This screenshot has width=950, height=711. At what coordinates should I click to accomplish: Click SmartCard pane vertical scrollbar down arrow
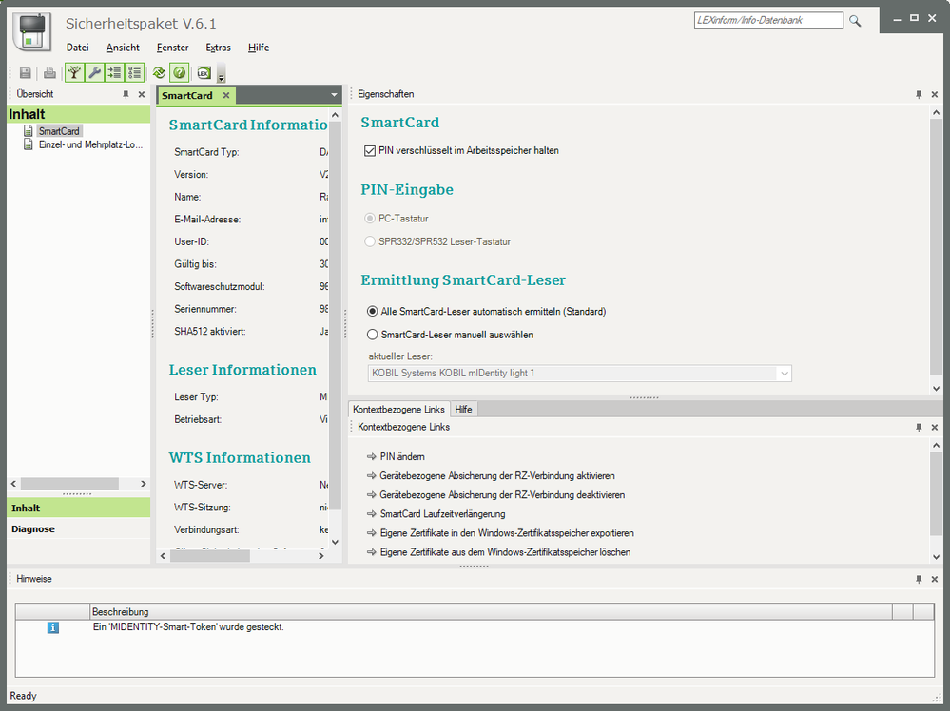tap(335, 543)
